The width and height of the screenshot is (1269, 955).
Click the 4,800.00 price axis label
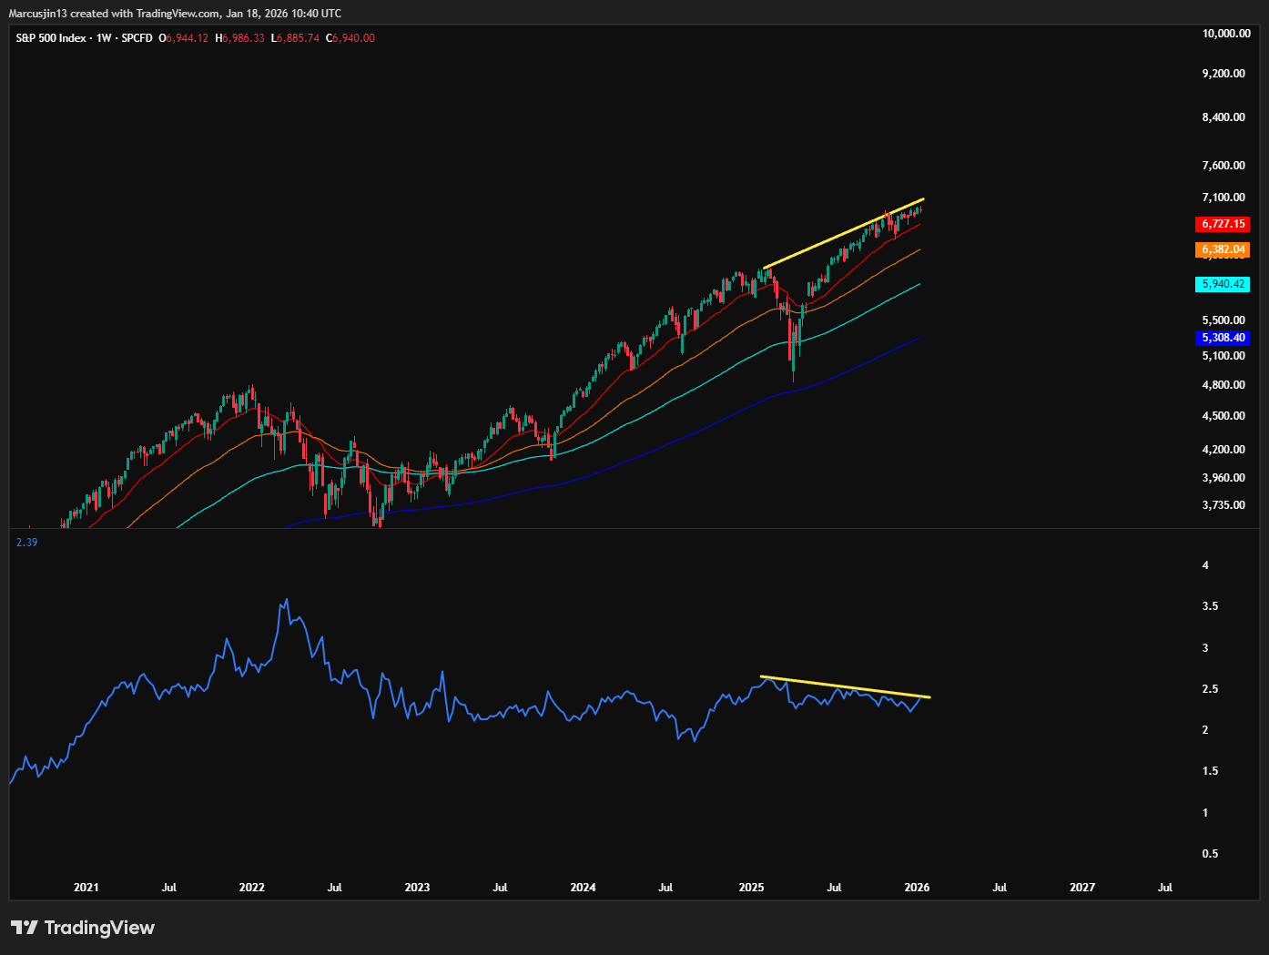point(1223,385)
